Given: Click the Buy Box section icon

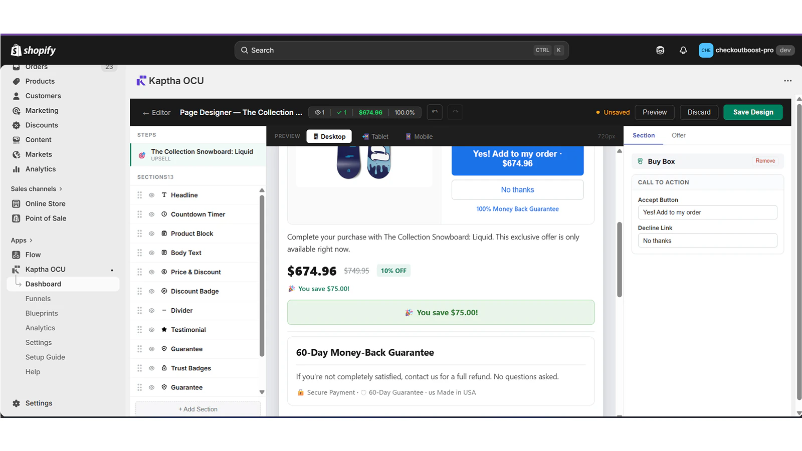Looking at the screenshot, I should click(x=640, y=161).
